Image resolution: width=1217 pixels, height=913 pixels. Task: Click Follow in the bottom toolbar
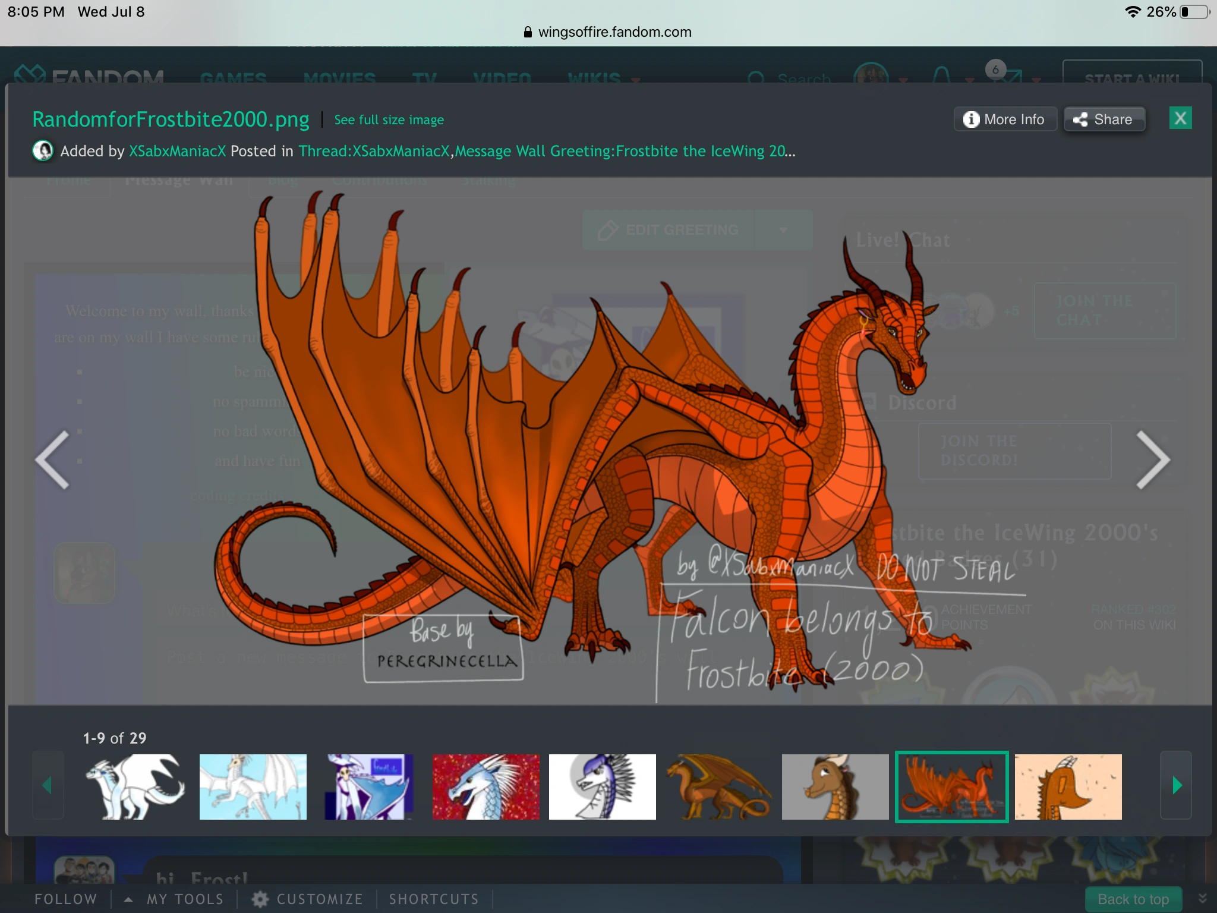(x=65, y=899)
